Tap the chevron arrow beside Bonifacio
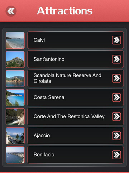 coord(116,155)
